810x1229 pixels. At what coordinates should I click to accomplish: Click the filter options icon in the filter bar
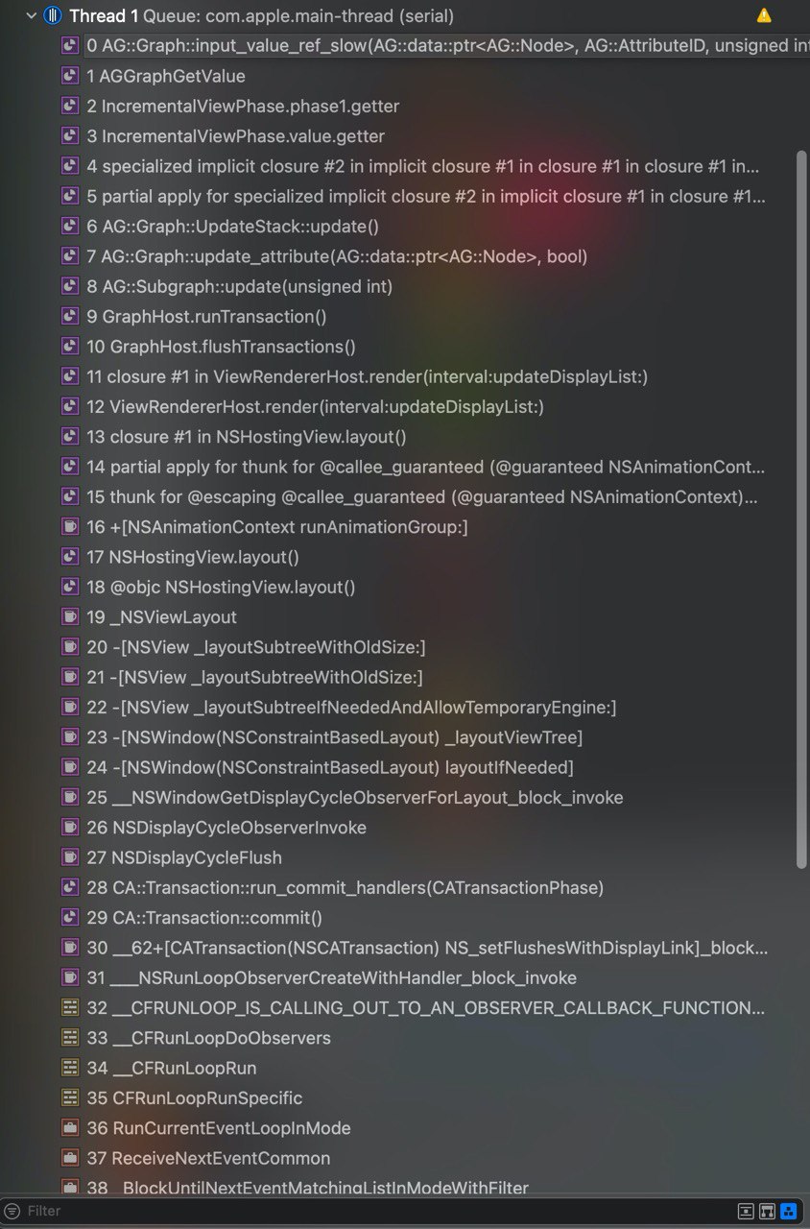coord(12,1212)
